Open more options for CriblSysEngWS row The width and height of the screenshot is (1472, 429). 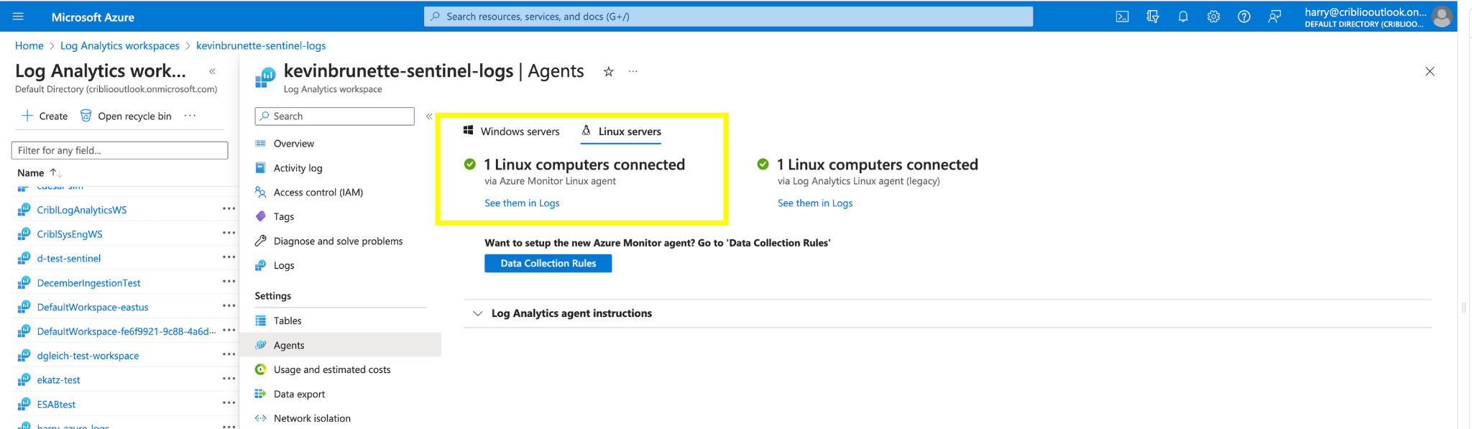pyautogui.click(x=229, y=234)
